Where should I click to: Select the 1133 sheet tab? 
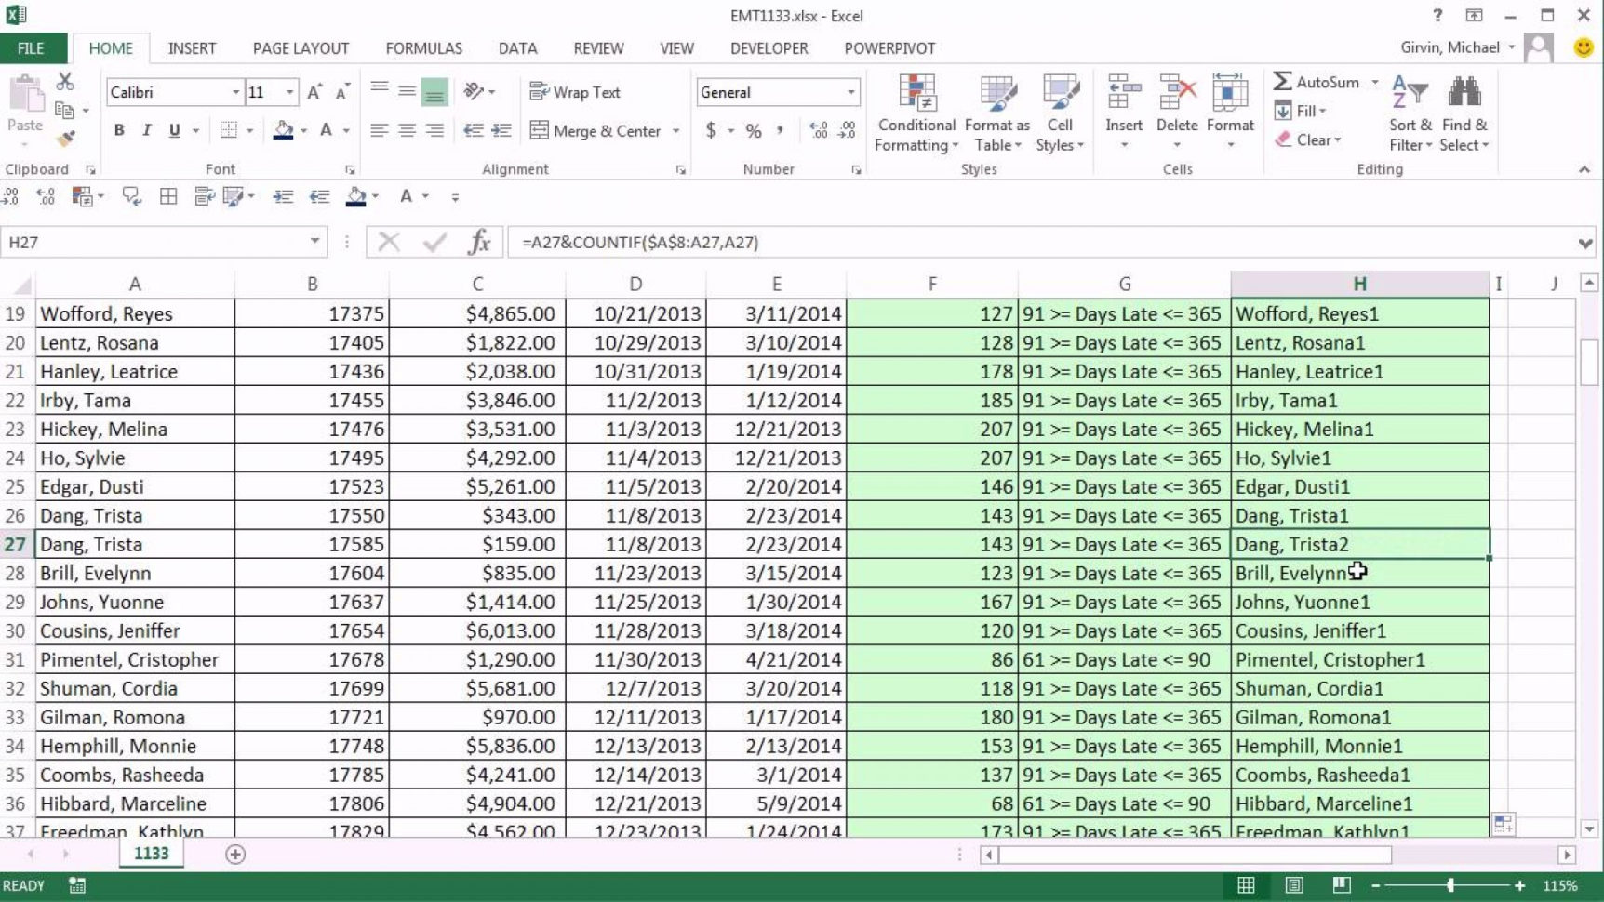pyautogui.click(x=152, y=853)
